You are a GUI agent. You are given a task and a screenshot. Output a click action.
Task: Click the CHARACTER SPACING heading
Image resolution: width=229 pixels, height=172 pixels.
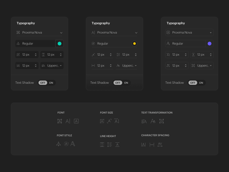click(155, 135)
